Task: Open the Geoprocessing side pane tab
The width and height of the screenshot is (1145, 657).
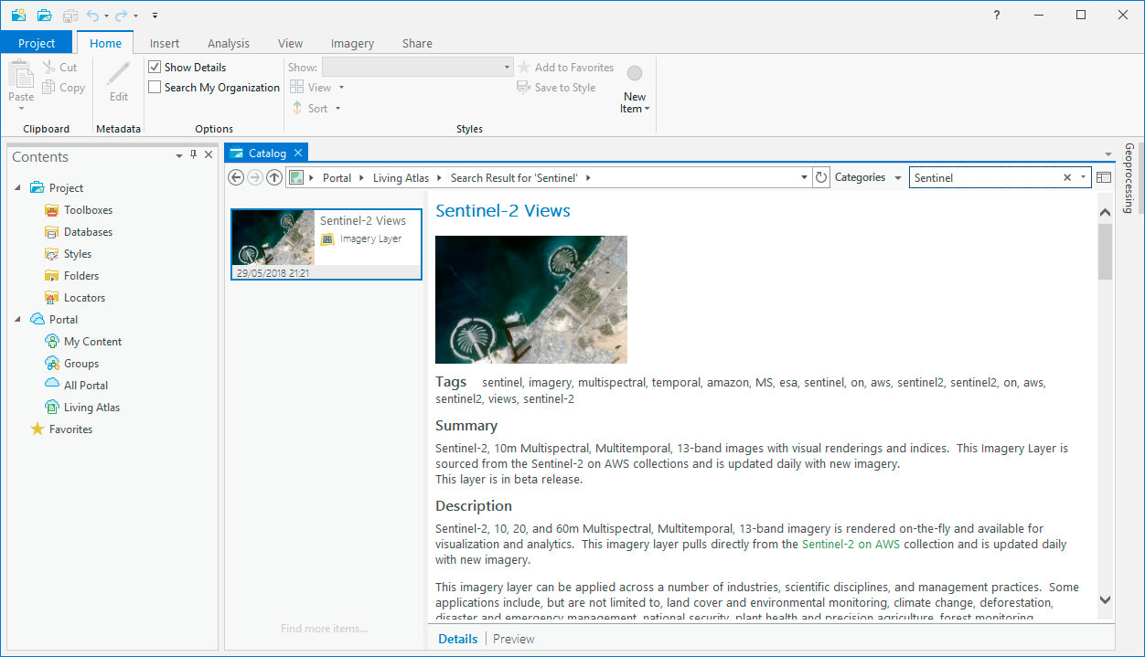Action: (x=1129, y=177)
